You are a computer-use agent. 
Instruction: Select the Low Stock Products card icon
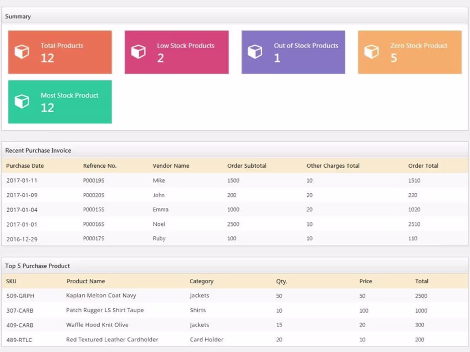click(138, 51)
